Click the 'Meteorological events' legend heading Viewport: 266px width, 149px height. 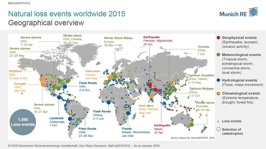(x=241, y=55)
